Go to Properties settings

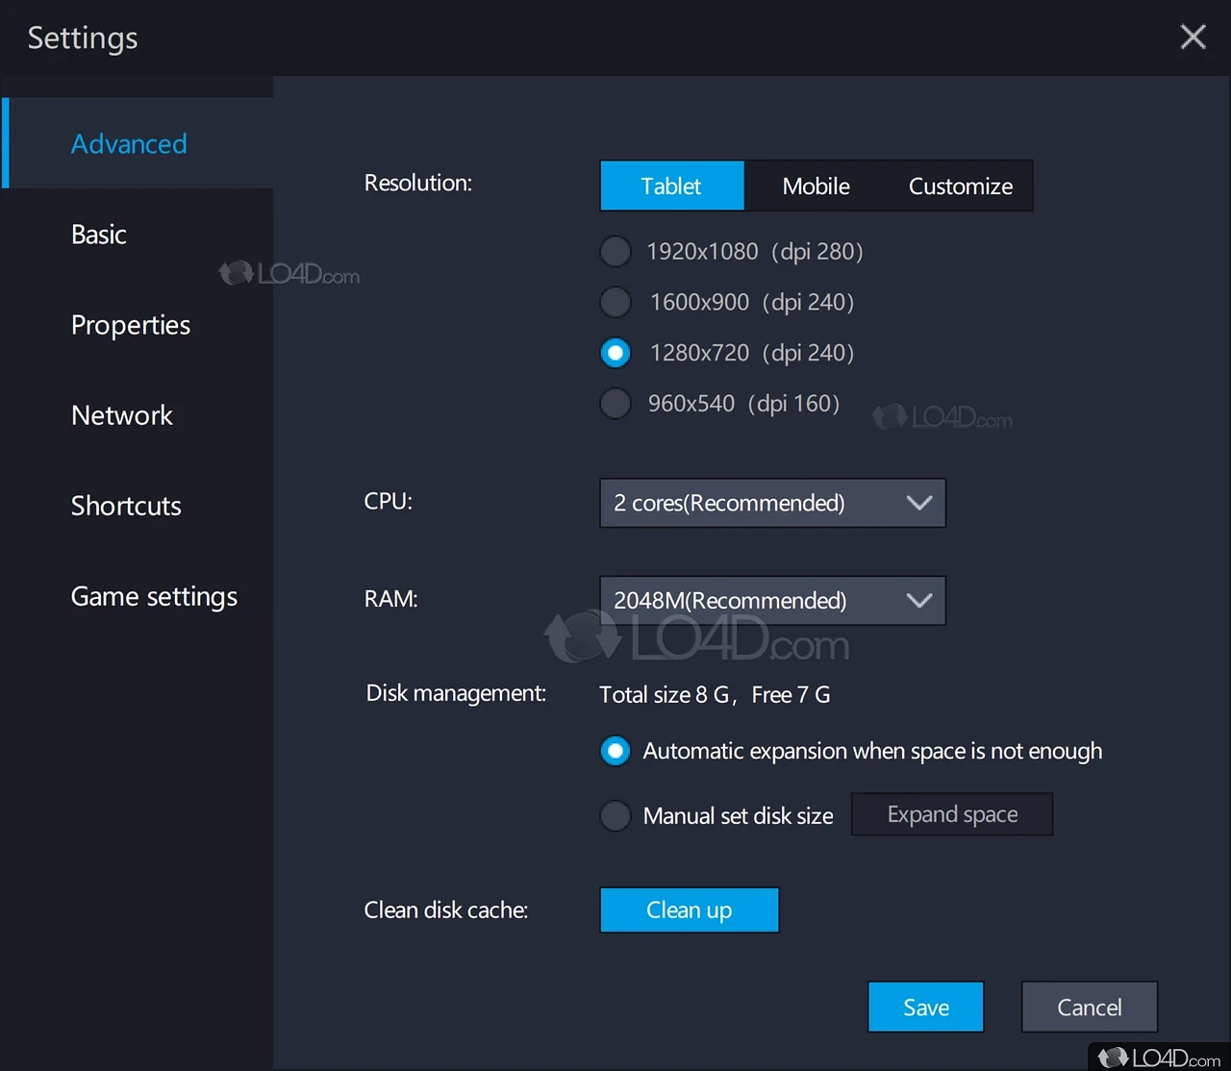tap(131, 325)
